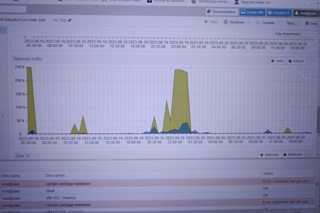
Task: Open the Day (maximum) timeframe selector
Action: pyautogui.click(x=296, y=34)
